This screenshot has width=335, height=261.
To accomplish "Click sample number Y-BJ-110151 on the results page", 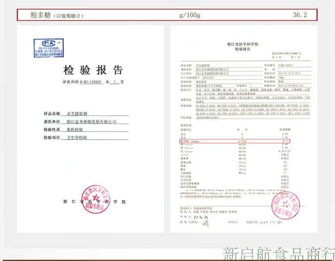I will [285, 65].
